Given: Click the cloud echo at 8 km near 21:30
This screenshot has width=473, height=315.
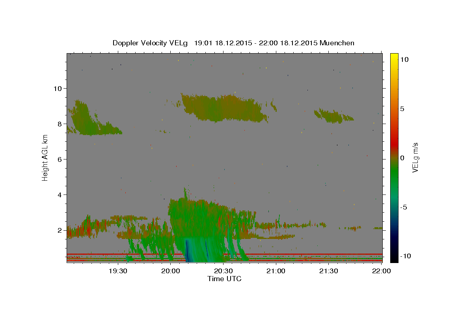Looking at the screenshot, I should pyautogui.click(x=333, y=116).
